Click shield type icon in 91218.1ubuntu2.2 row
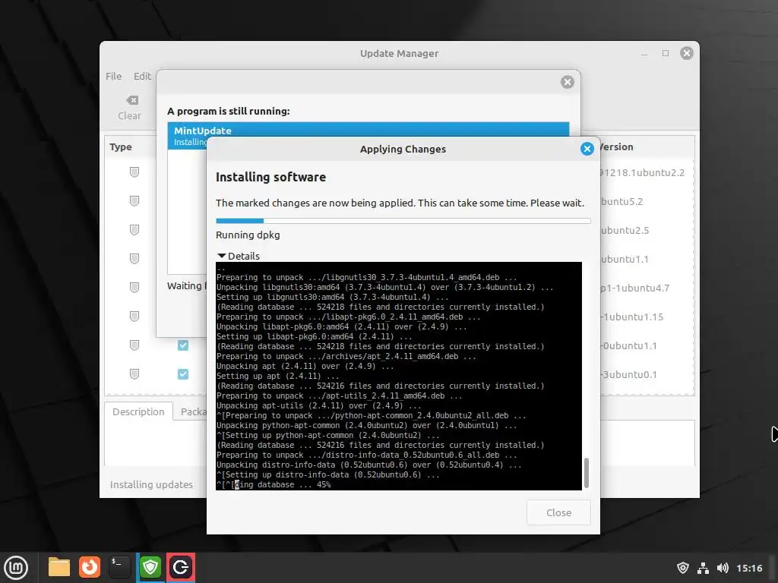Screen dimensions: 778x583 134,172
